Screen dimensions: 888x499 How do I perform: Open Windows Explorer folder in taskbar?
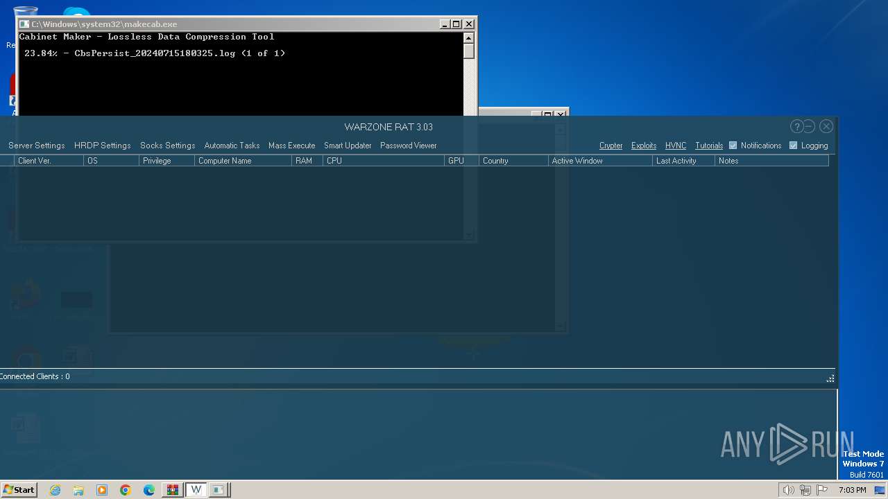[78, 490]
